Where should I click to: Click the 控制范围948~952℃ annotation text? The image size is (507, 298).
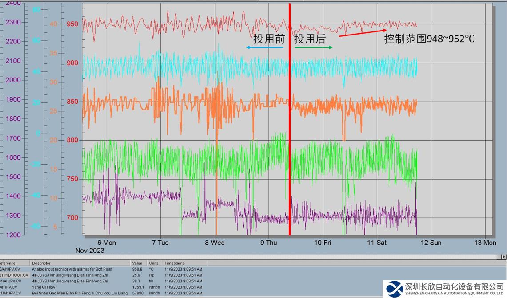pos(429,39)
